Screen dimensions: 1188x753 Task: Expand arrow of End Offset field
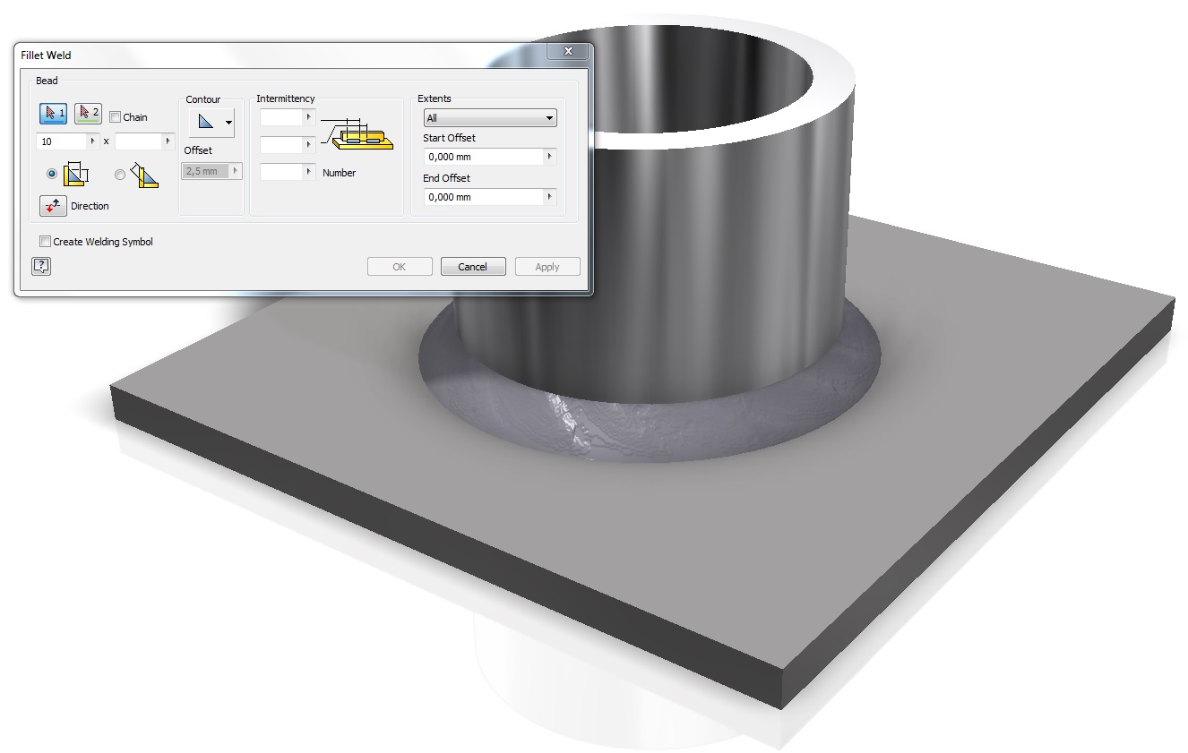pos(551,197)
